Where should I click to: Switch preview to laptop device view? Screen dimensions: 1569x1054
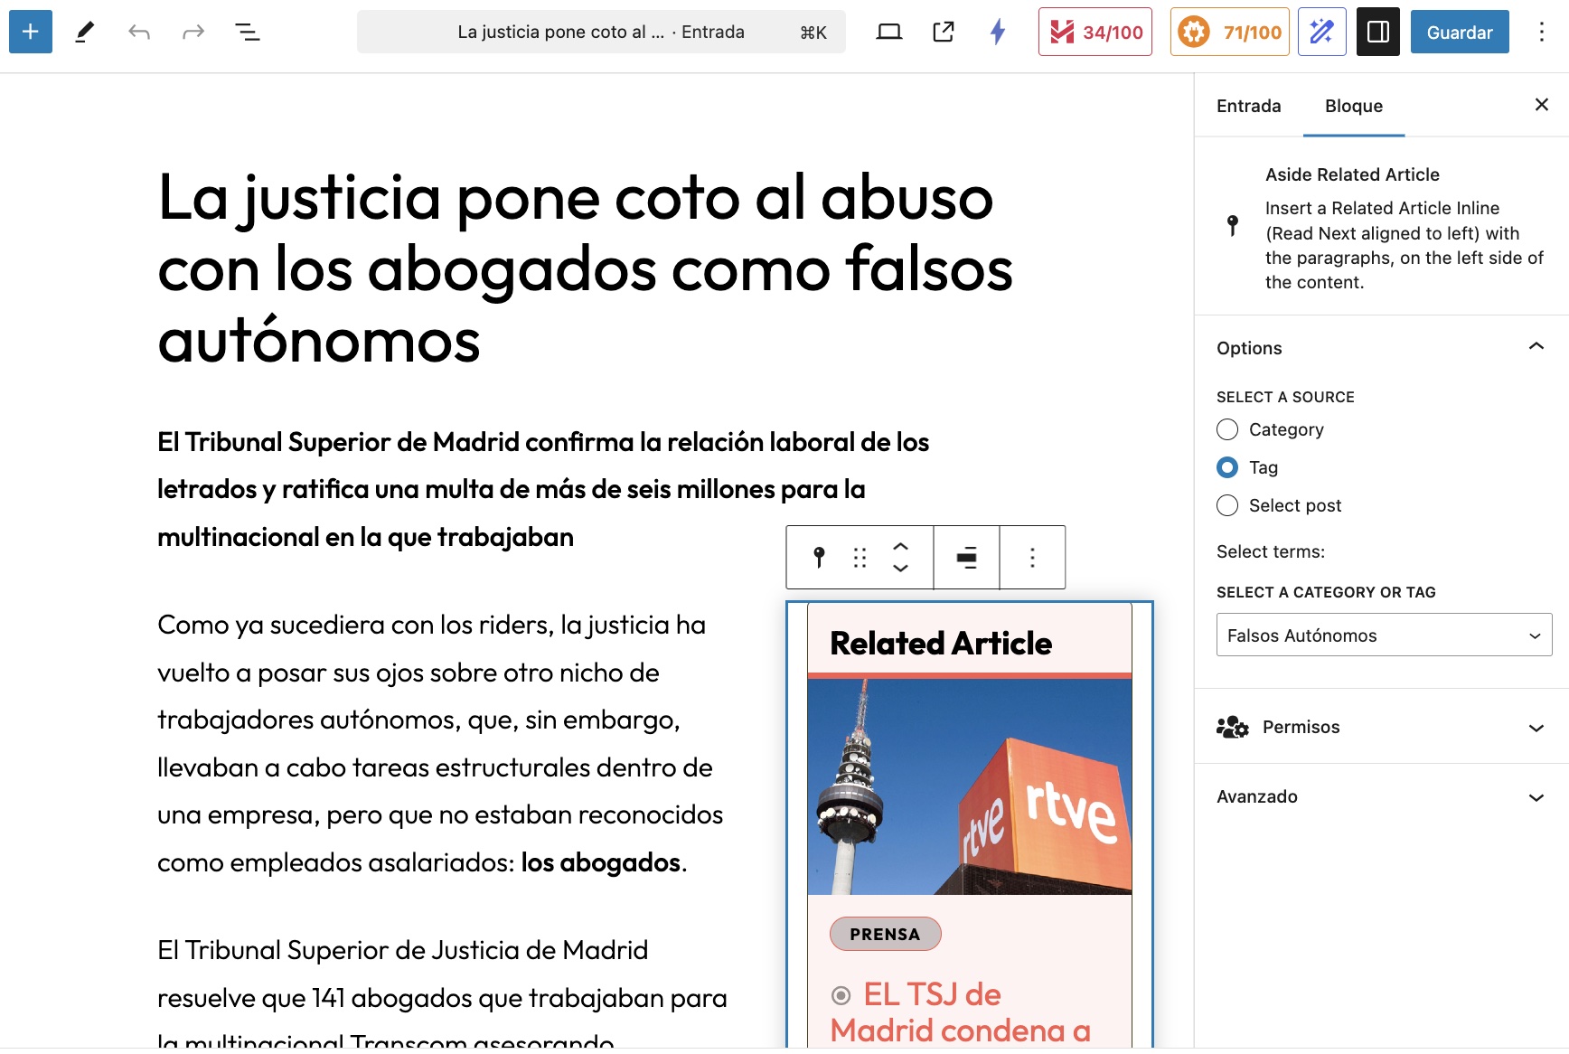coord(889,33)
